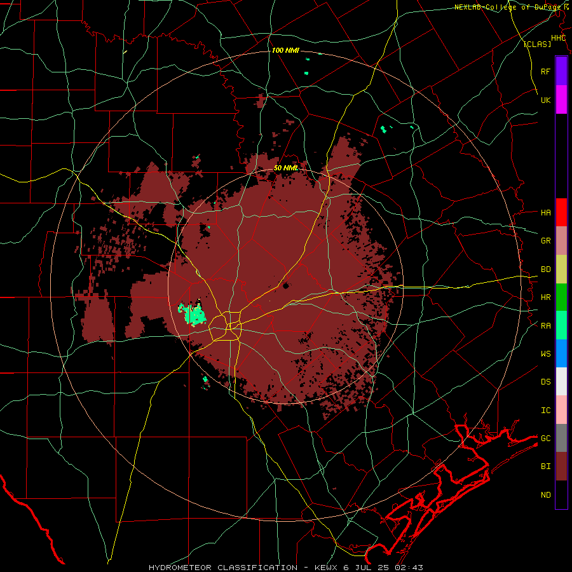Click the WS blue legend swatch
The image size is (572, 572).
coord(561,353)
